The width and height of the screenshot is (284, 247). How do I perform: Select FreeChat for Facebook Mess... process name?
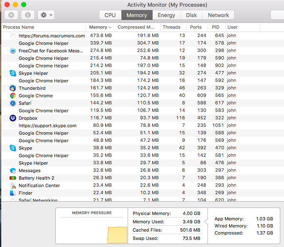[x=51, y=51]
